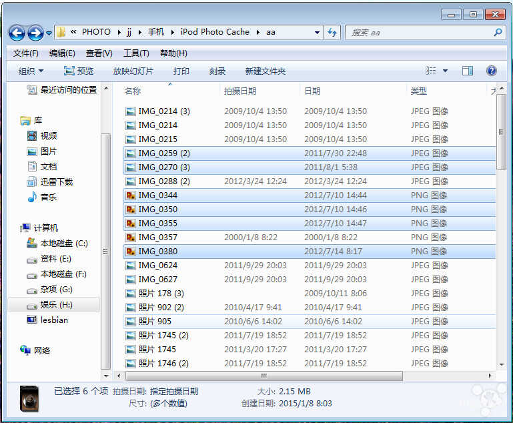Open the 组织 dropdown in the toolbar
Viewport: 513px width, 423px height.
tap(31, 71)
